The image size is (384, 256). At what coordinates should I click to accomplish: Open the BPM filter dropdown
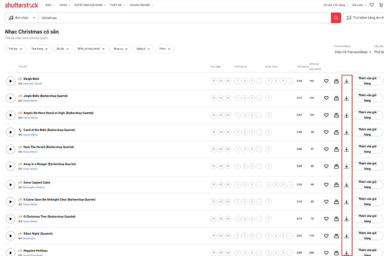click(91, 49)
